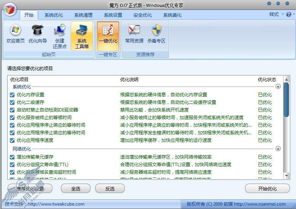Click the 优化状态 column header
This screenshot has width=296, height=209.
tap(267, 79)
